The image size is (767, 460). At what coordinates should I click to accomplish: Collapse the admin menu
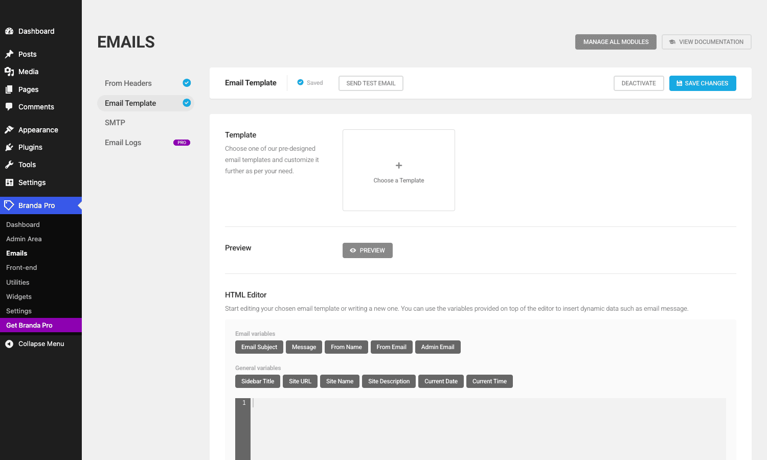[x=41, y=344]
